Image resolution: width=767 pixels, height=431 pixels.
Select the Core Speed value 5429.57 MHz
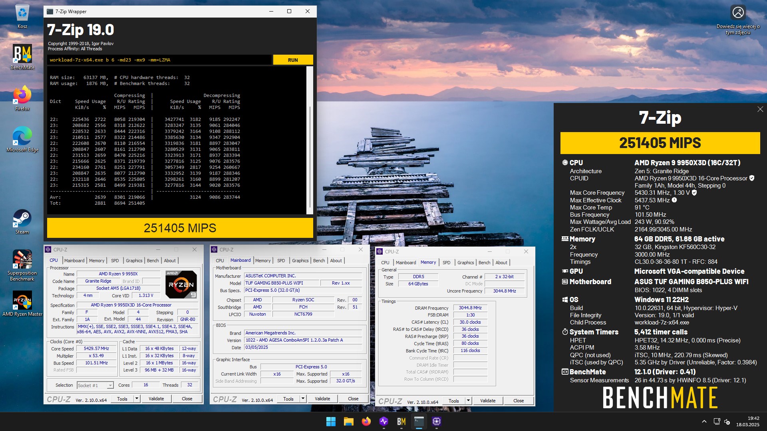[96, 348]
